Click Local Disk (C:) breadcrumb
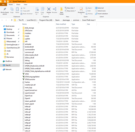135x132 pixels. 31,20
